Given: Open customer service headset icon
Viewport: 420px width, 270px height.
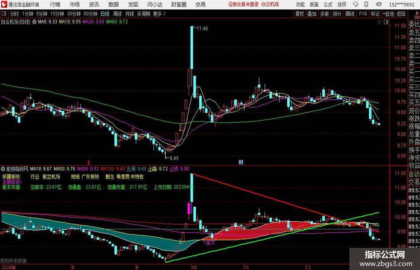Looking at the screenshot, I should pyautogui.click(x=356, y=4).
